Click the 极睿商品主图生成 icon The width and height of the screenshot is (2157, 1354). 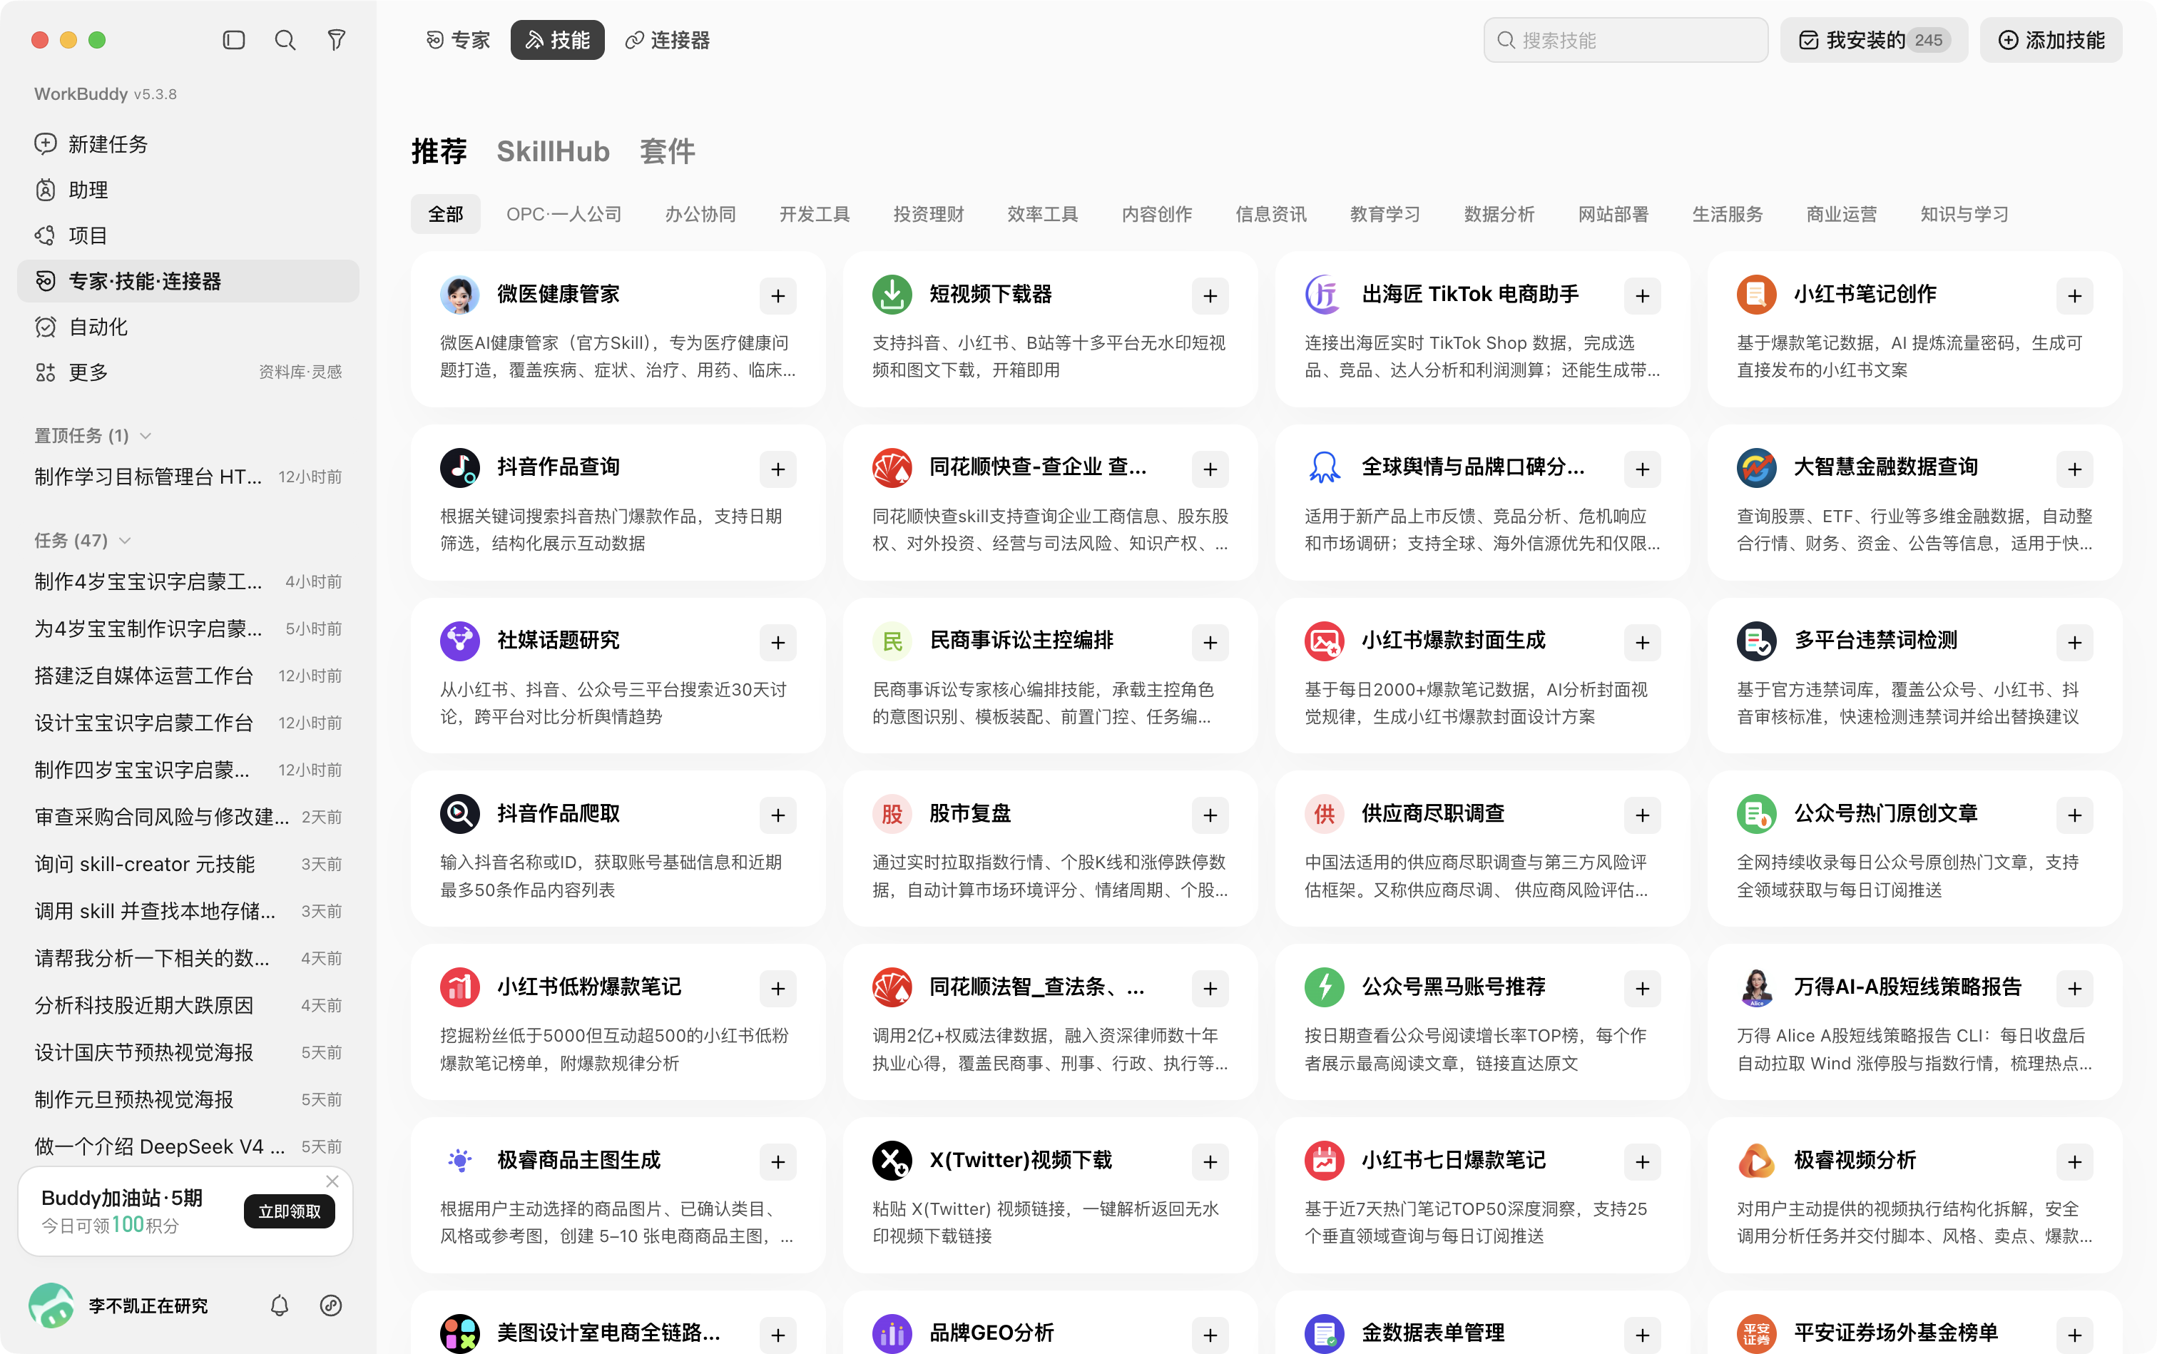coord(460,1161)
